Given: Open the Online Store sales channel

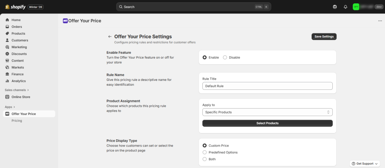Looking at the screenshot, I should point(29,97).
